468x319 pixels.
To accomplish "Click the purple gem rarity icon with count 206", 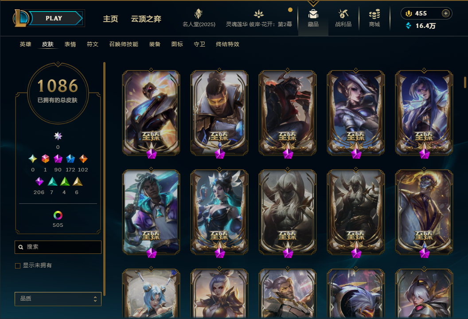I will [39, 182].
